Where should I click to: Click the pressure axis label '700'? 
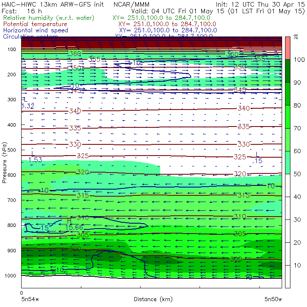[12, 200]
